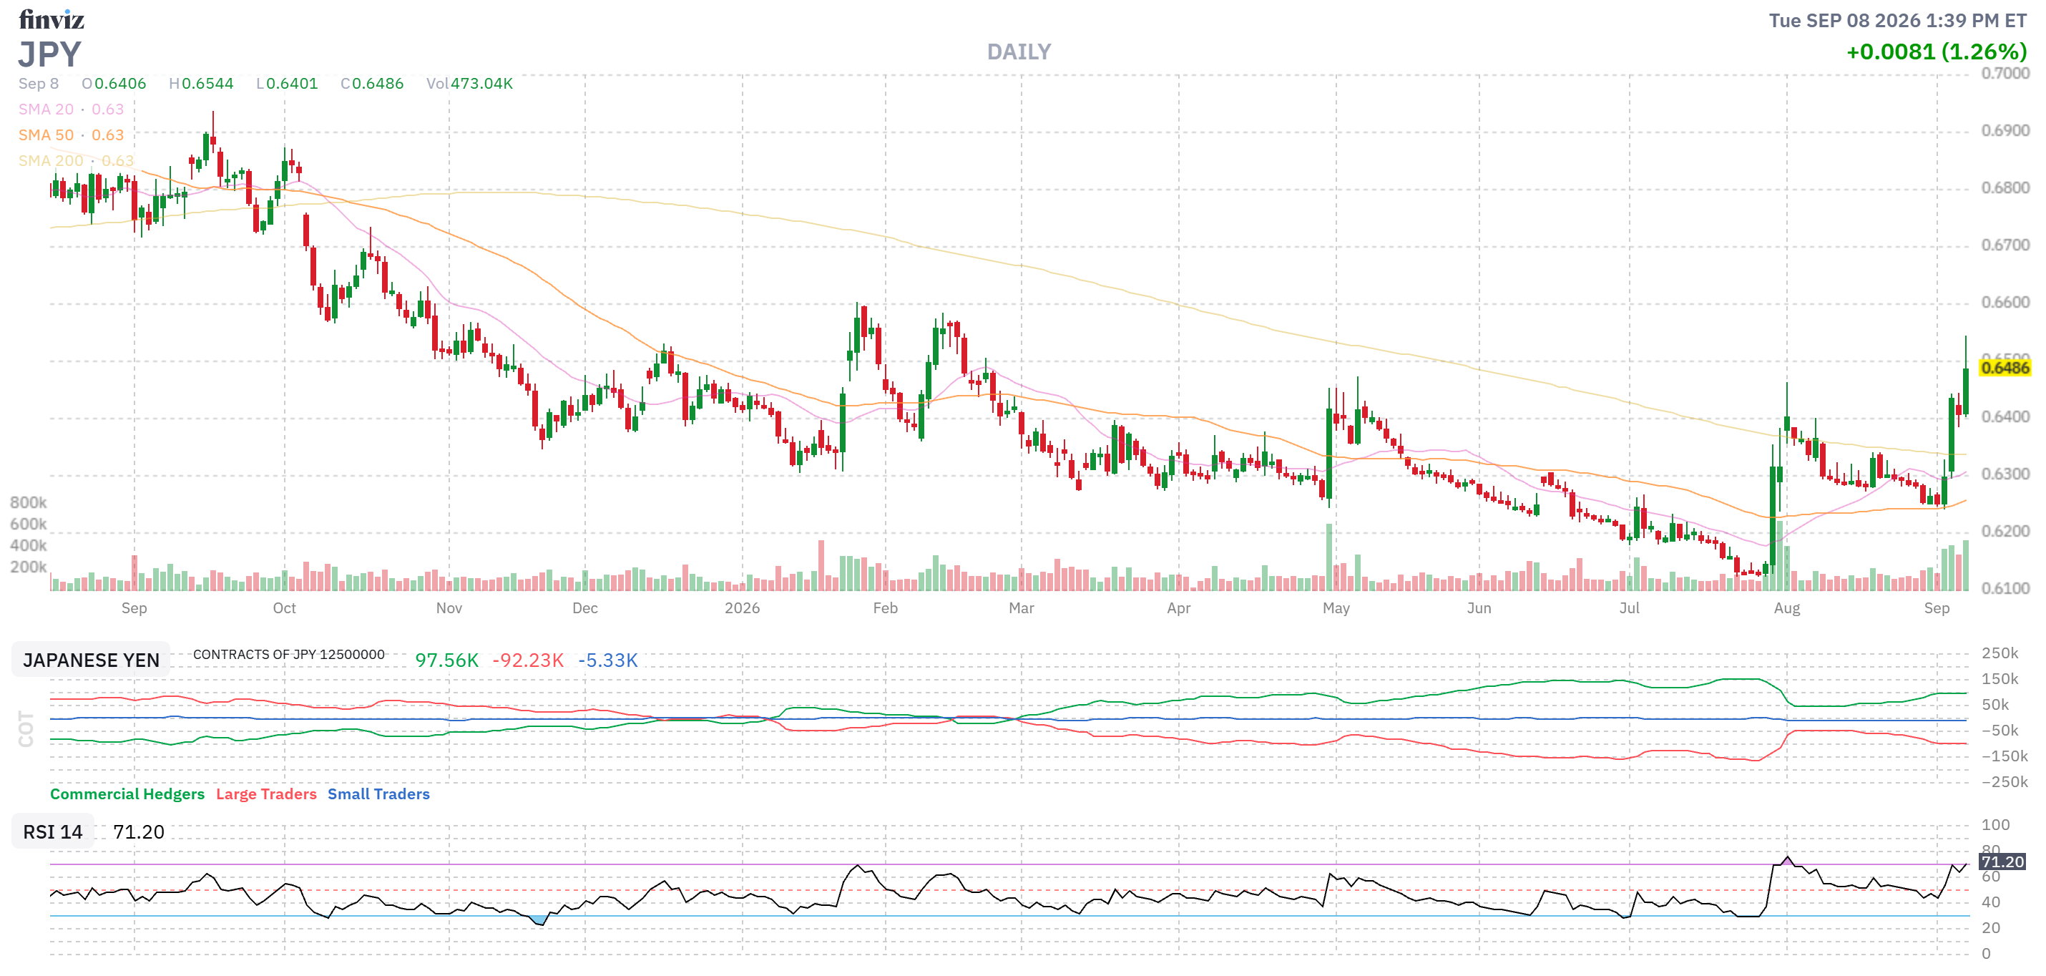Click the Vol 473.04K value
2046x976 pixels.
tap(469, 84)
